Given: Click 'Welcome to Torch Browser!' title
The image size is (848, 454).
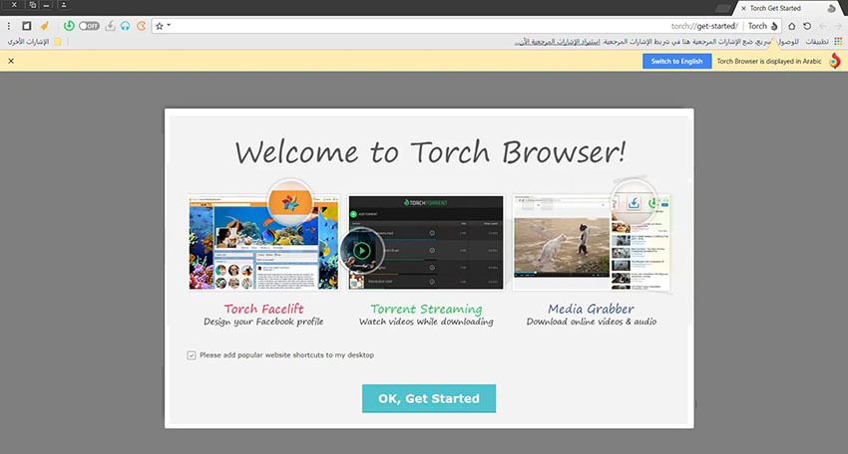Looking at the screenshot, I should pos(431,151).
